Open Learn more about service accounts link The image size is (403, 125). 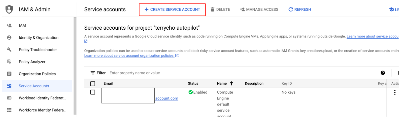[x=373, y=36]
